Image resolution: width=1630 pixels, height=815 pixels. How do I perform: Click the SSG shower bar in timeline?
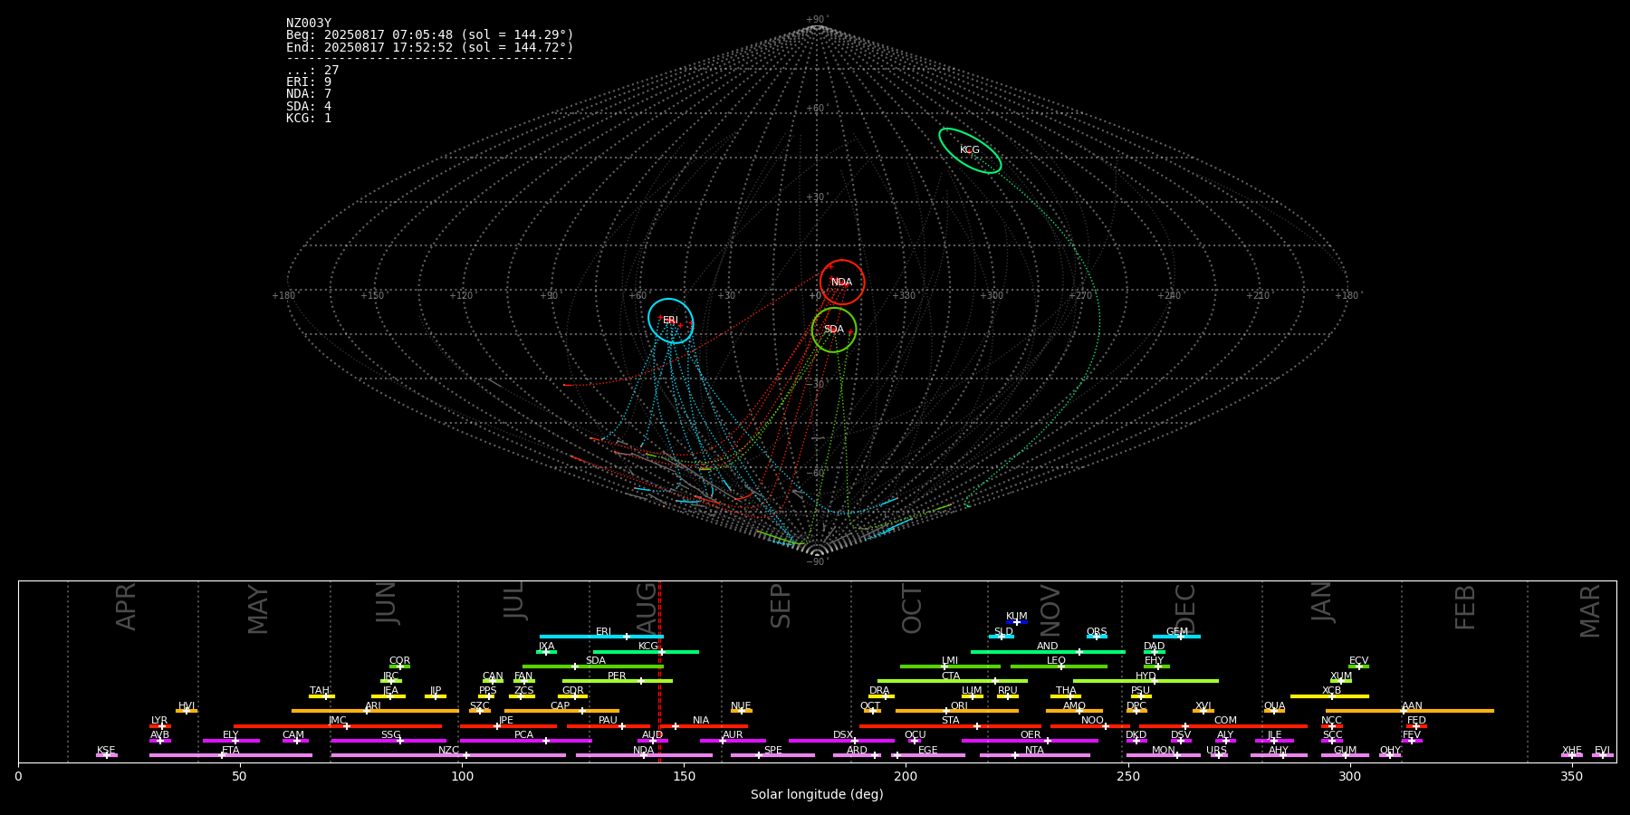[388, 741]
